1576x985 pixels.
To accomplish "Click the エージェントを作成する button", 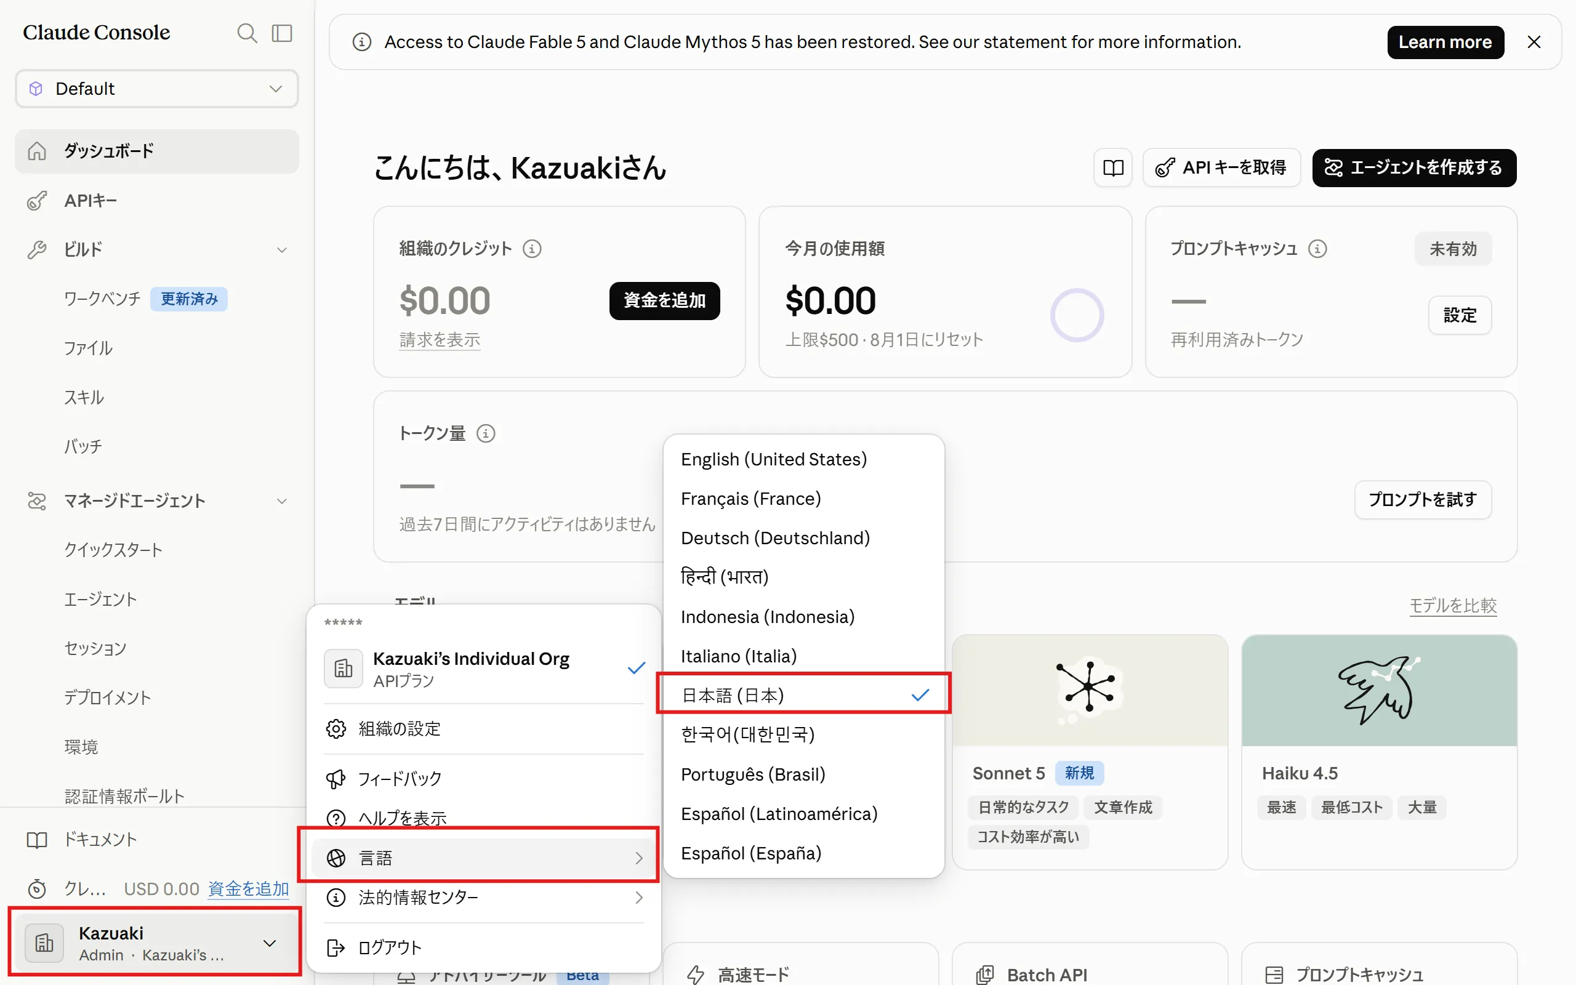I will [1414, 168].
